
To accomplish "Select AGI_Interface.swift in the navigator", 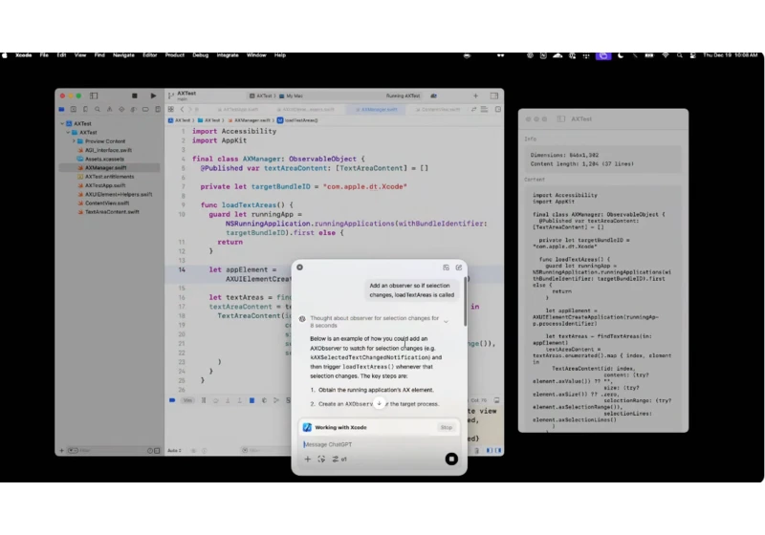I will [108, 150].
